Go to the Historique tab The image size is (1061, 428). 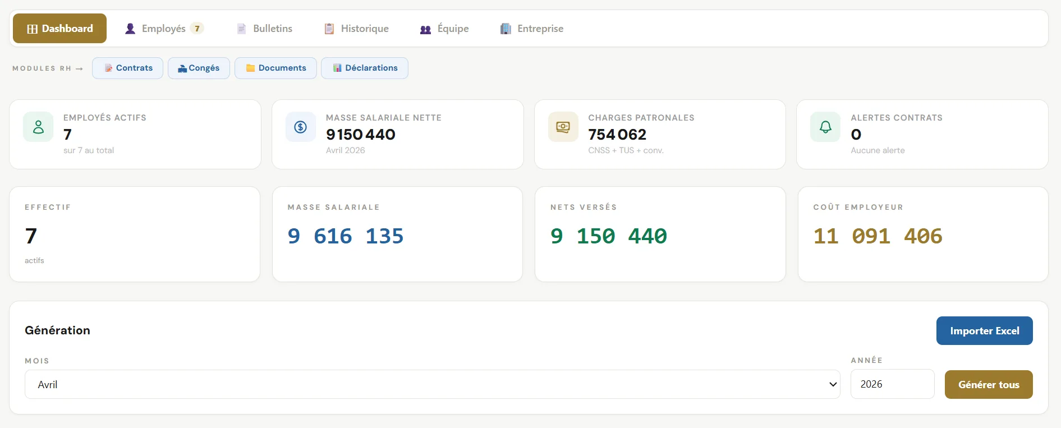point(357,29)
